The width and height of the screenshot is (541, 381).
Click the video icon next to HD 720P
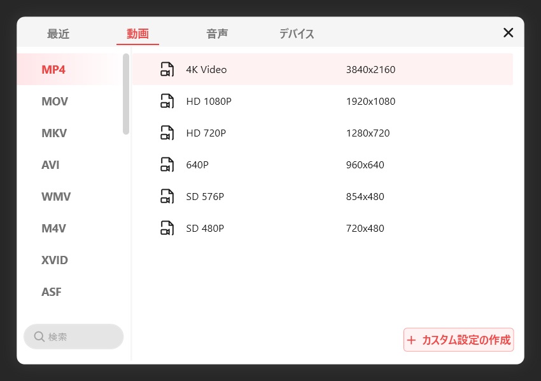tap(167, 133)
